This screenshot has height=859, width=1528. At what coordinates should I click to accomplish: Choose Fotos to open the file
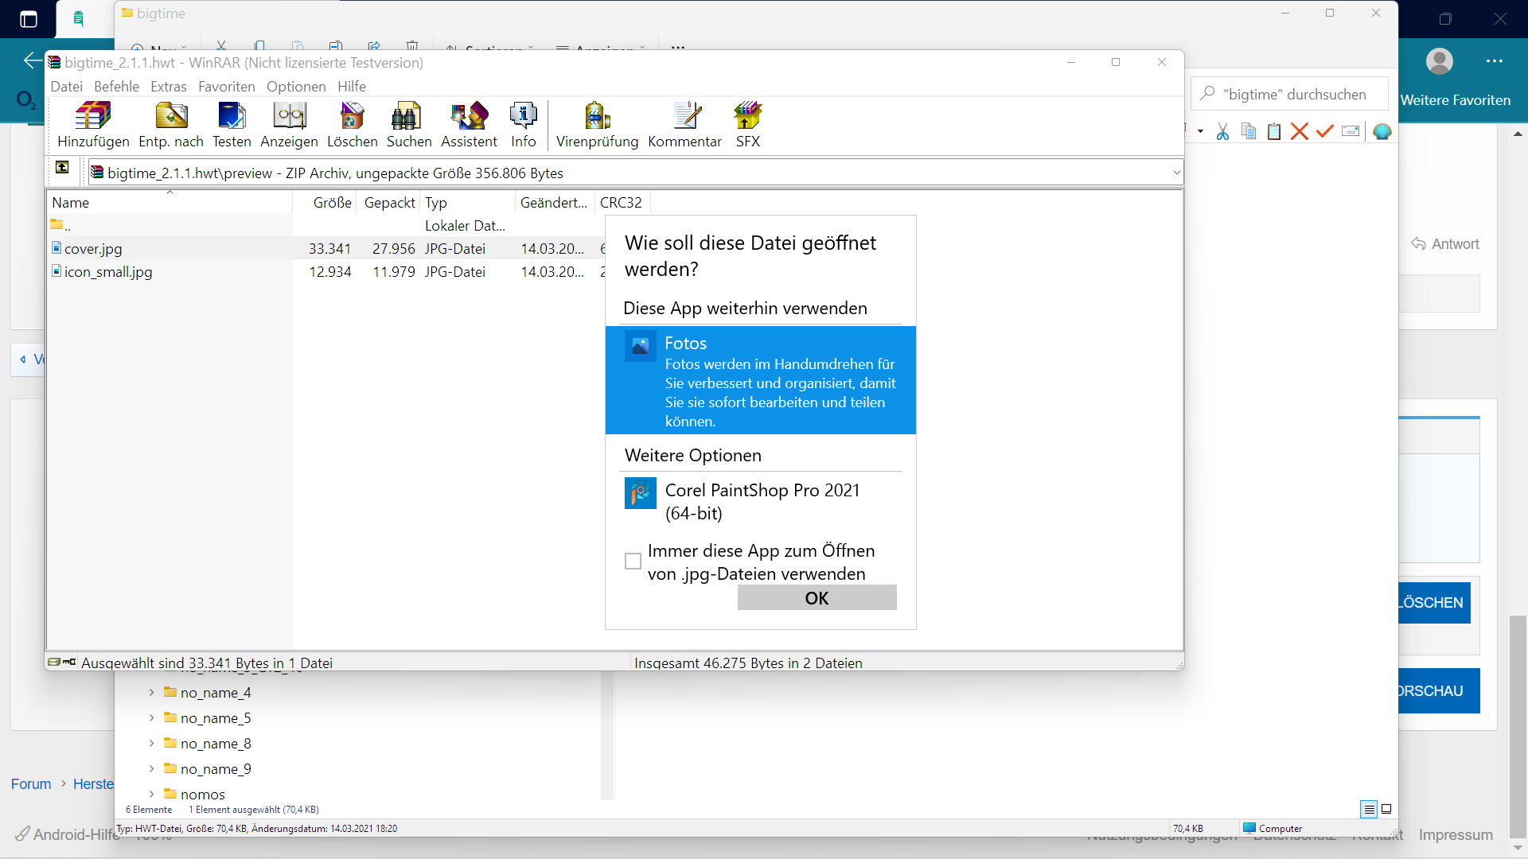tap(760, 380)
